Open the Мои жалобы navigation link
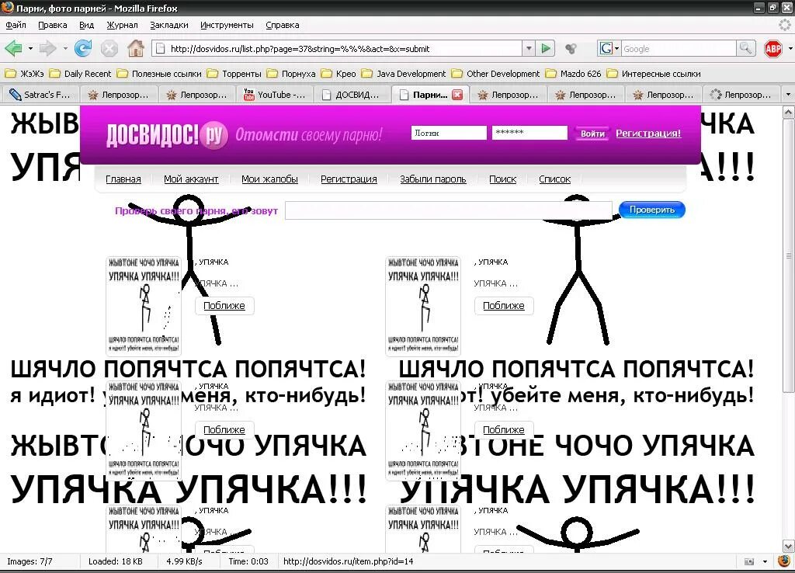The image size is (795, 573). tap(269, 179)
